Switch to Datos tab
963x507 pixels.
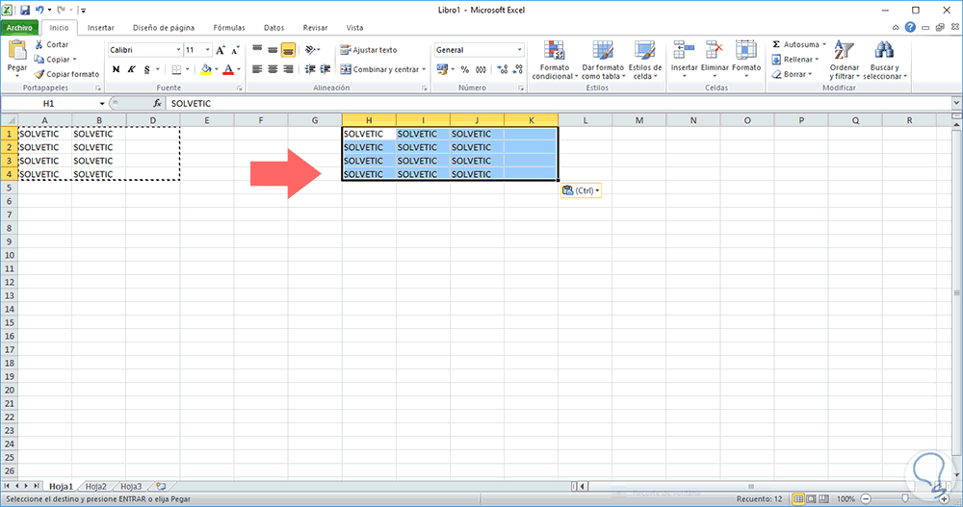(x=273, y=28)
